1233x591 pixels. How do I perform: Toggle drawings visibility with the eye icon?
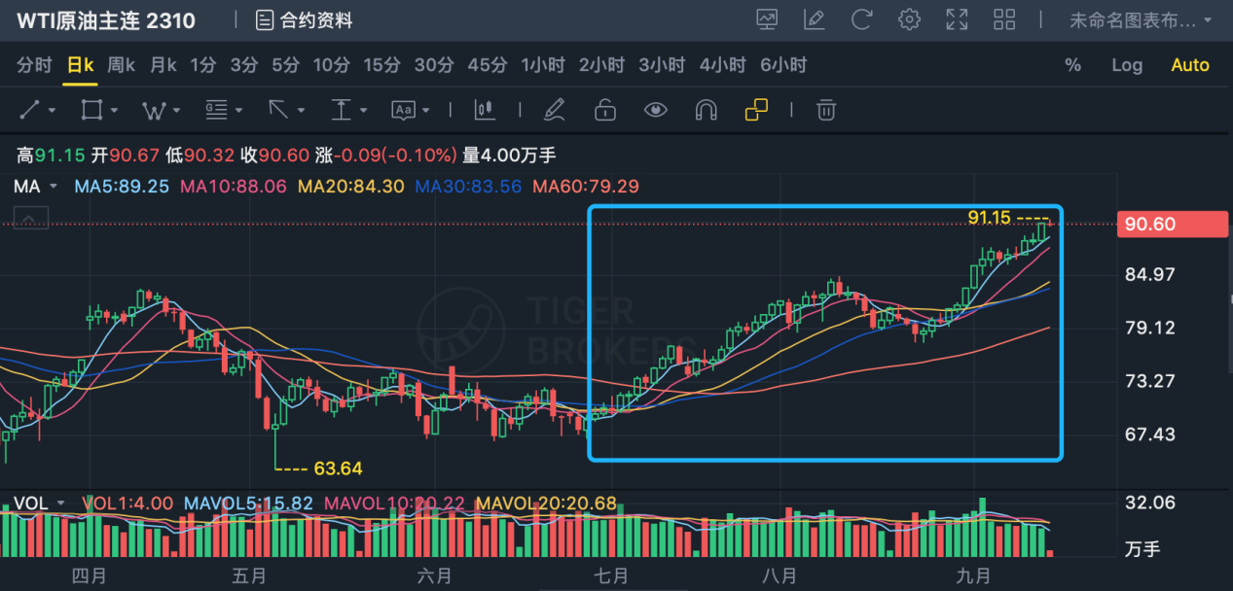(655, 109)
